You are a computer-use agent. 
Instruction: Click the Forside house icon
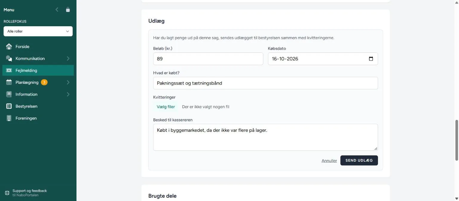click(9, 47)
